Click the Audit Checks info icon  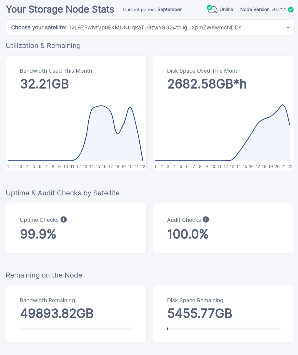pyautogui.click(x=206, y=220)
